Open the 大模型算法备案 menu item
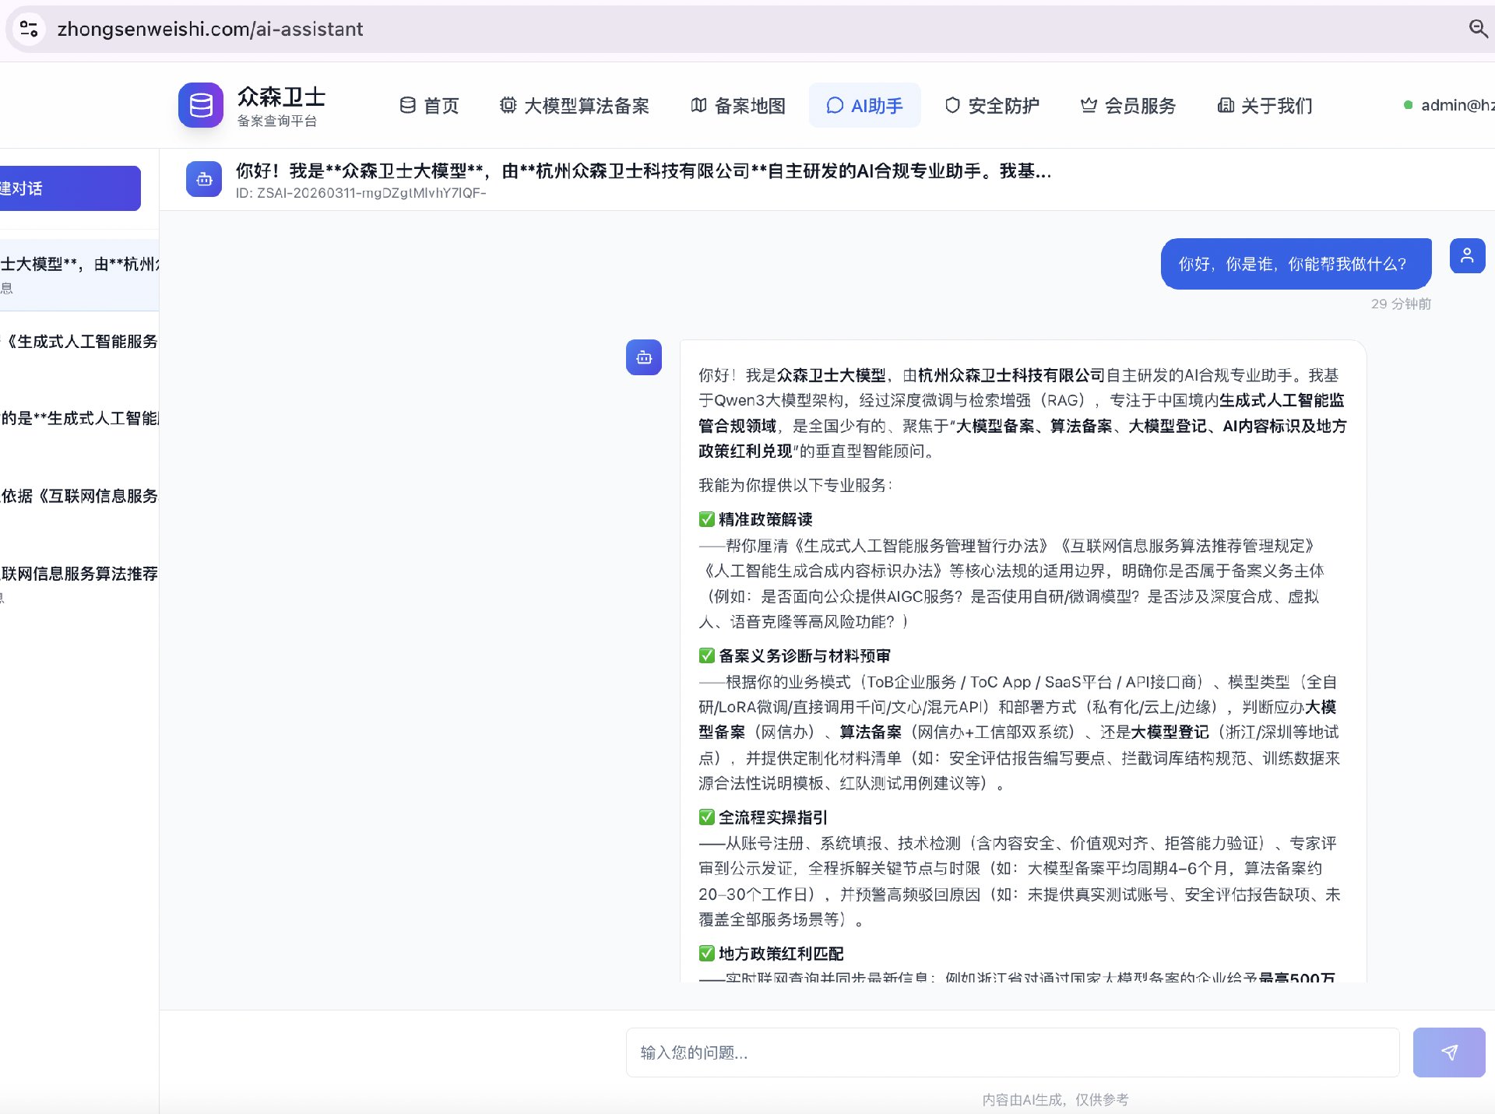Image resolution: width=1495 pixels, height=1114 pixels. [575, 105]
